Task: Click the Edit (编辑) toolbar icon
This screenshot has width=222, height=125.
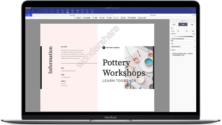Action: (67, 11)
